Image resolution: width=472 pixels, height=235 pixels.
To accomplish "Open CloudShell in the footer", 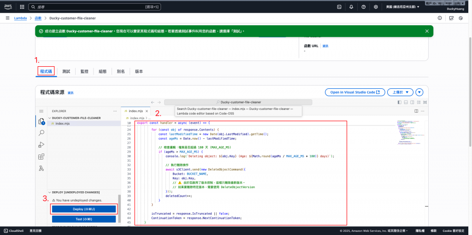I will coord(14,231).
